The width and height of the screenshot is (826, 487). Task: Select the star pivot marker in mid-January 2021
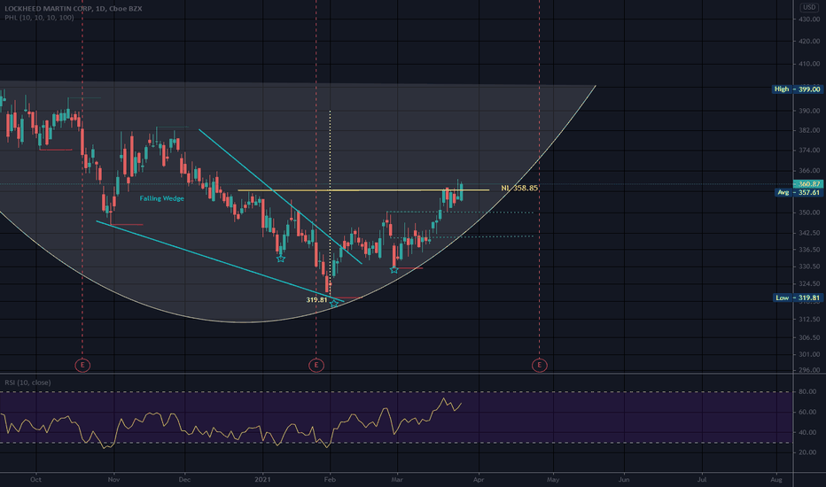click(x=281, y=259)
